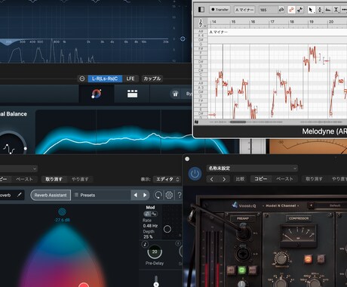Click the 比較 compare button

point(240,179)
